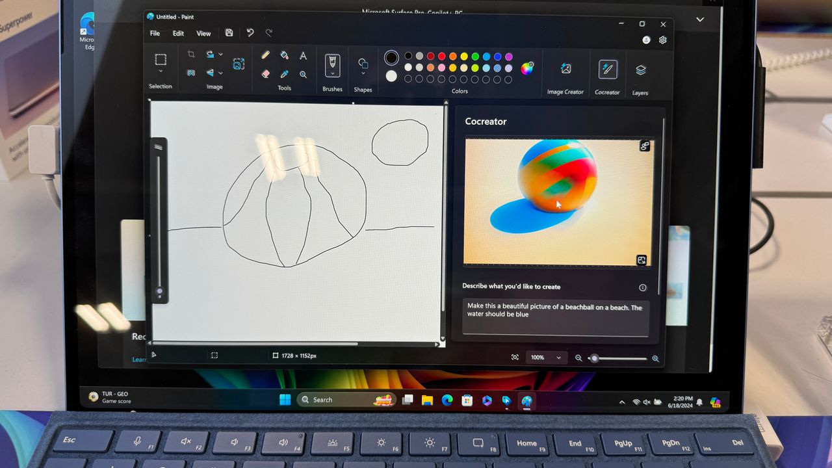Click the zoom out magnifier
Image resolution: width=832 pixels, height=468 pixels.
tap(578, 358)
